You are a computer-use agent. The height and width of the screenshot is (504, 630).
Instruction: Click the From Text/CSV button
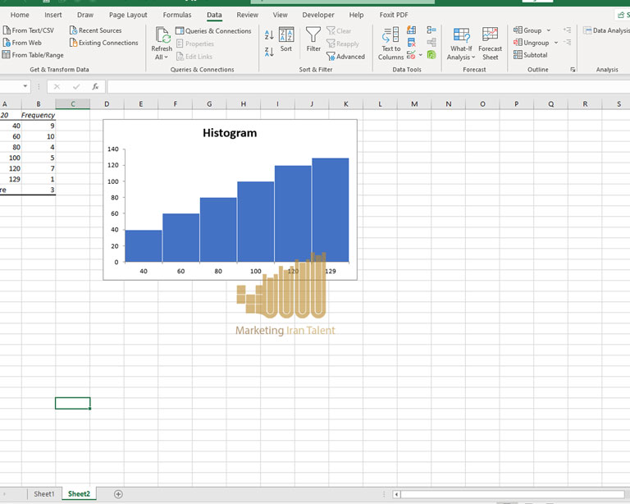(x=28, y=30)
